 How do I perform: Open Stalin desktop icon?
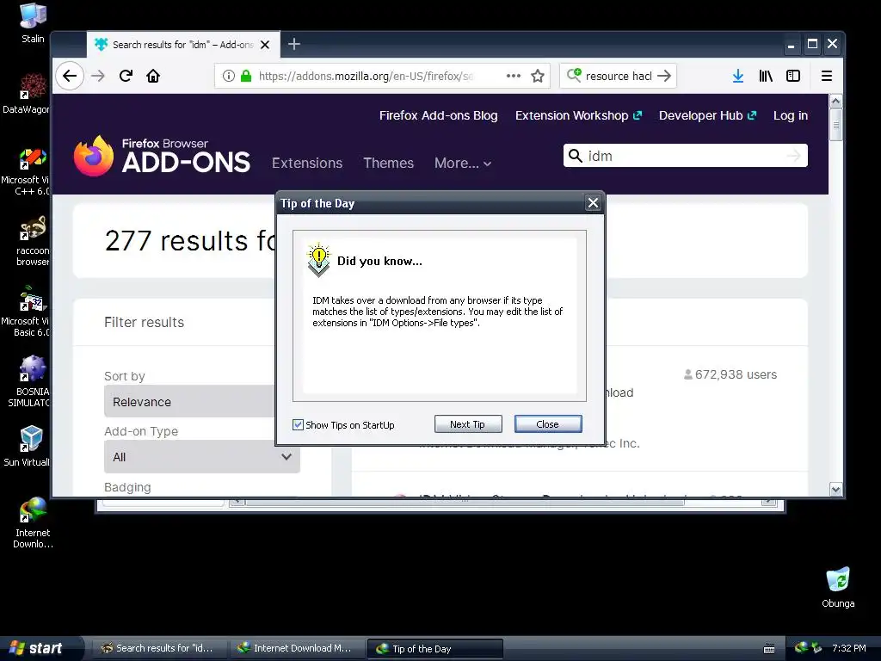[x=33, y=23]
